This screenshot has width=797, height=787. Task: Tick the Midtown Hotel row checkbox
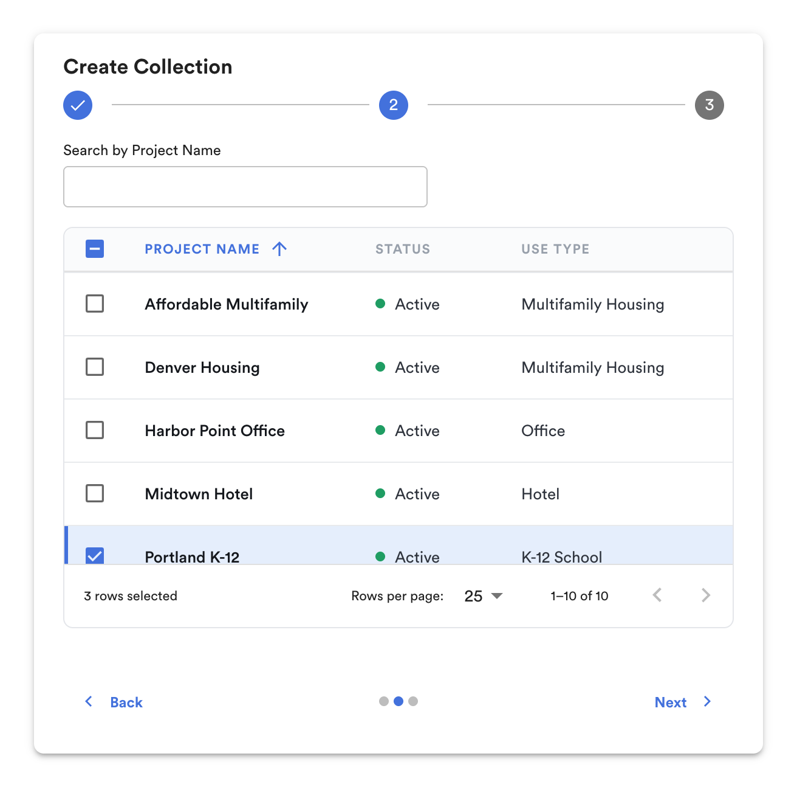[x=95, y=493]
